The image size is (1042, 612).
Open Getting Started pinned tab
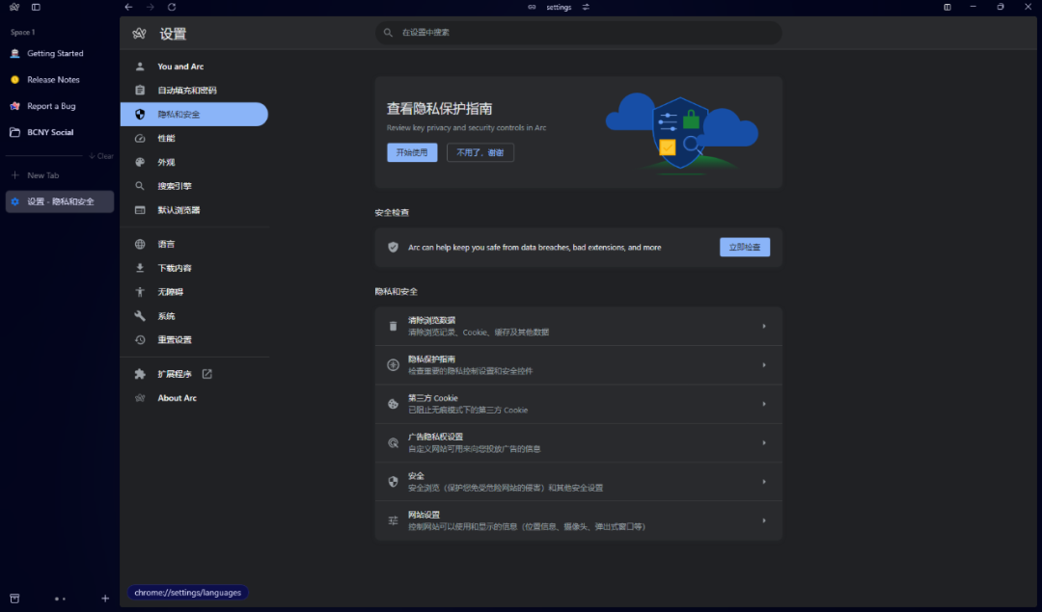click(x=60, y=53)
